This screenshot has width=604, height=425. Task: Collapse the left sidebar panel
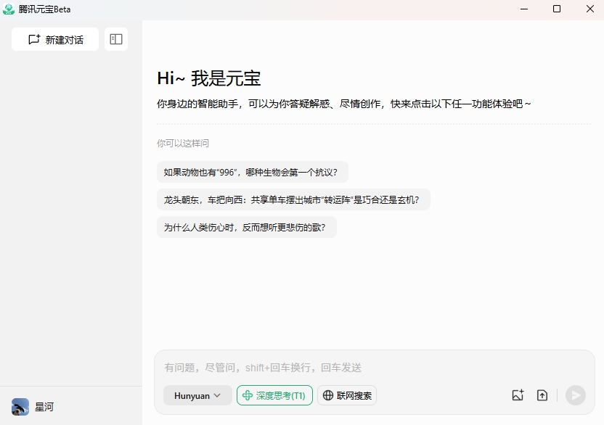(x=116, y=40)
